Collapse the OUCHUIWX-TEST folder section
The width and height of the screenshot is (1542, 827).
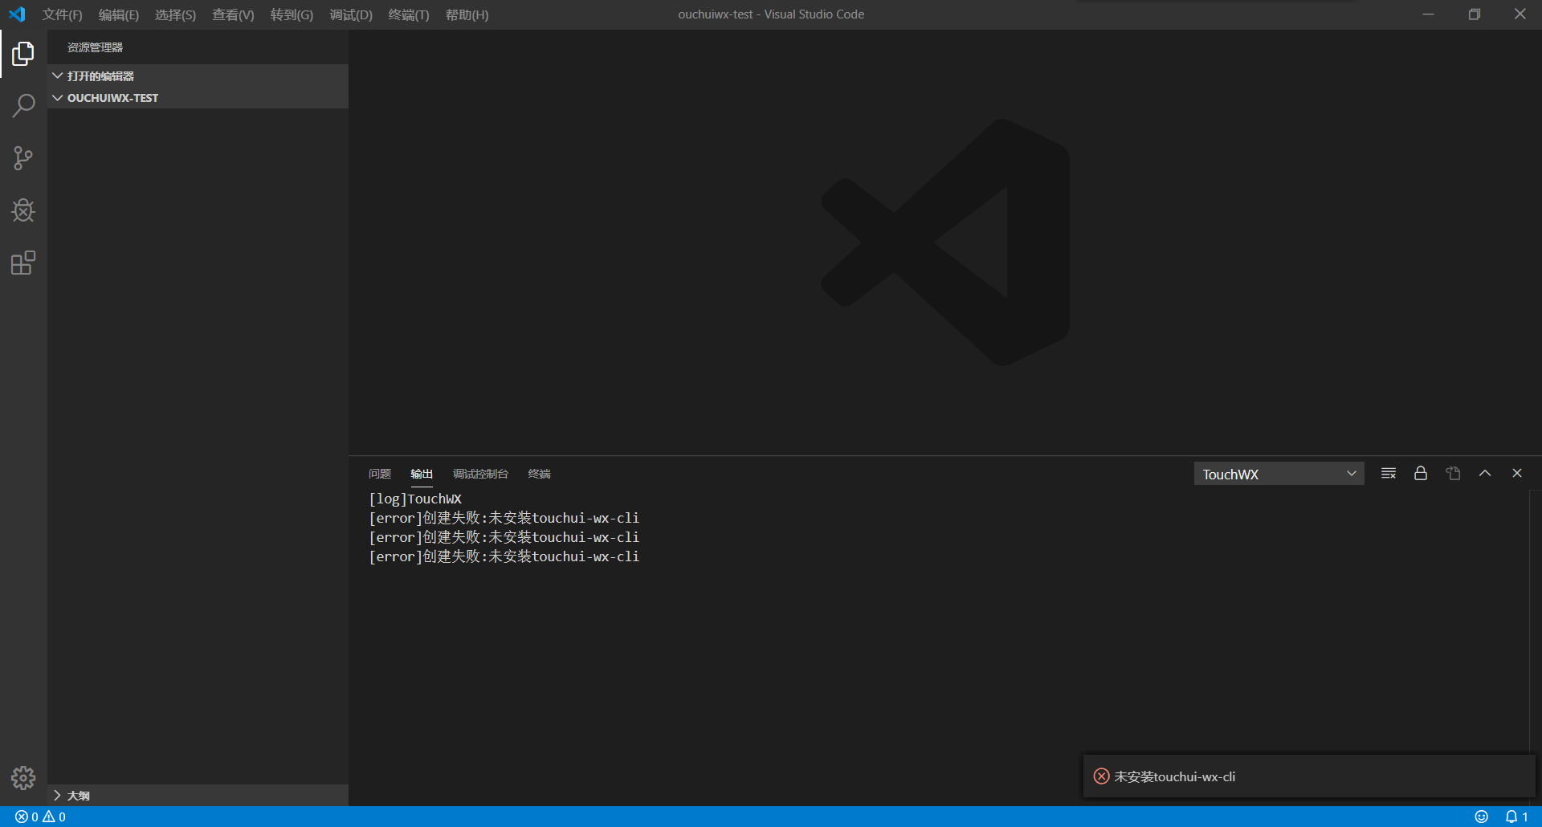tap(198, 98)
